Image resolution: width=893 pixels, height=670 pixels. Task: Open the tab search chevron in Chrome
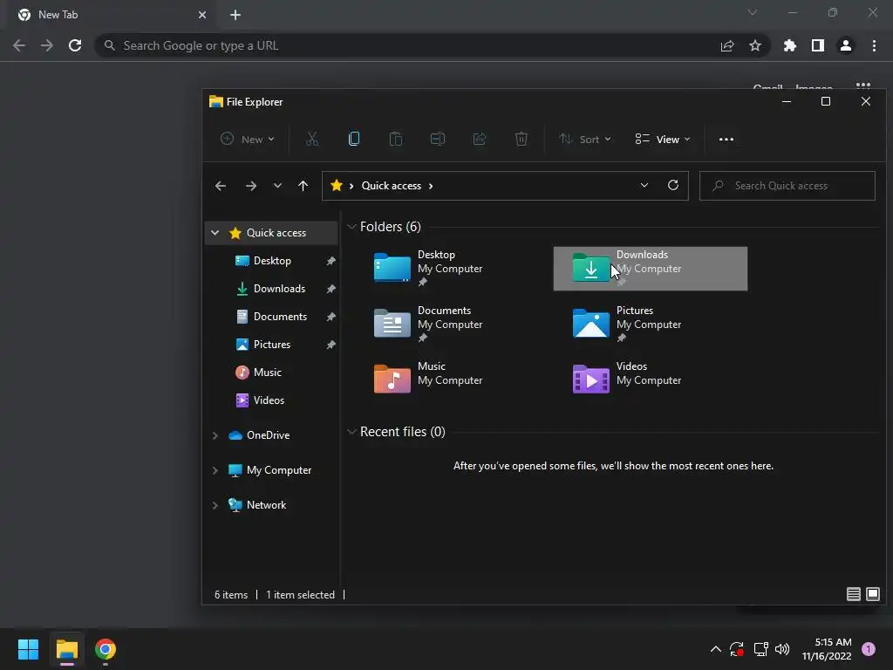point(753,12)
